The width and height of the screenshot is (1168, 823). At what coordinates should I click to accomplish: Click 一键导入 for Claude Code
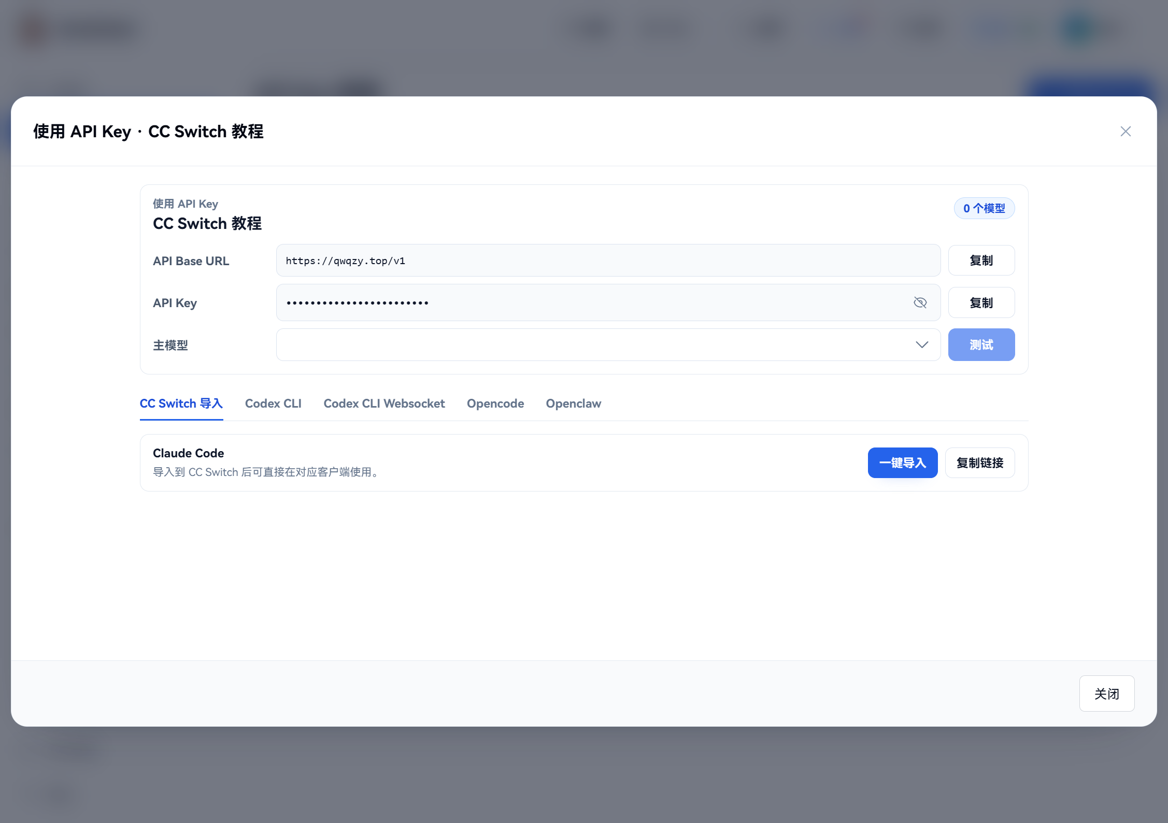click(x=903, y=463)
